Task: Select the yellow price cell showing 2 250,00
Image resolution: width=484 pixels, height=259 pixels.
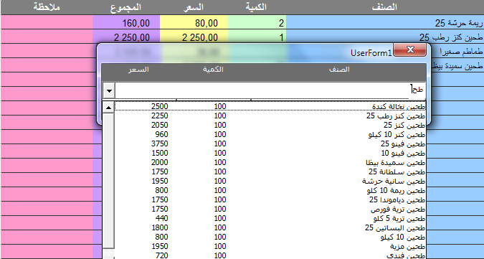Action: (x=194, y=37)
